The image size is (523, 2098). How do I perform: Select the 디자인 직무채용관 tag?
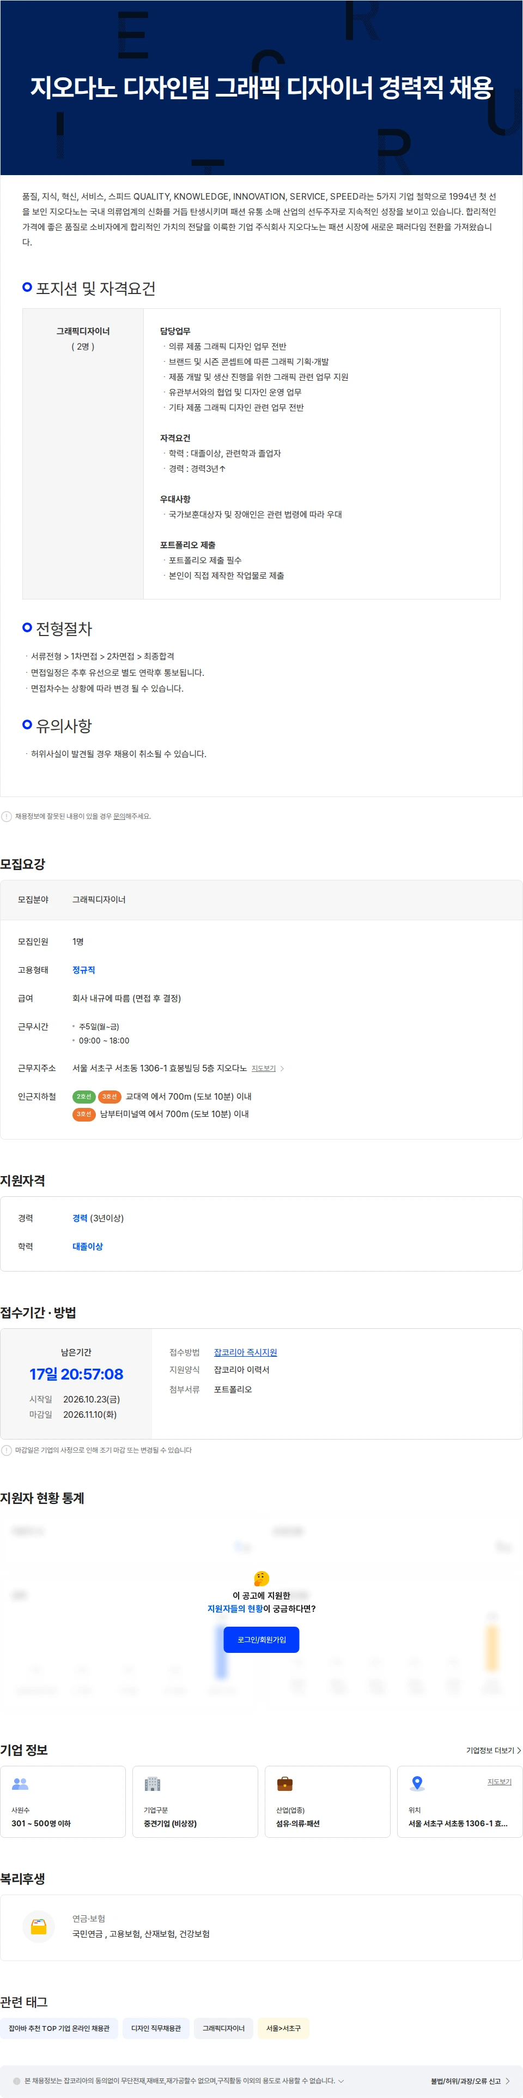point(156,2028)
